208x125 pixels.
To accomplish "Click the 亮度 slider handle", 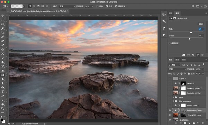I will (191, 32).
